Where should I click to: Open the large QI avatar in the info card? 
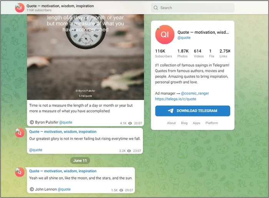pyautogui.click(x=165, y=35)
